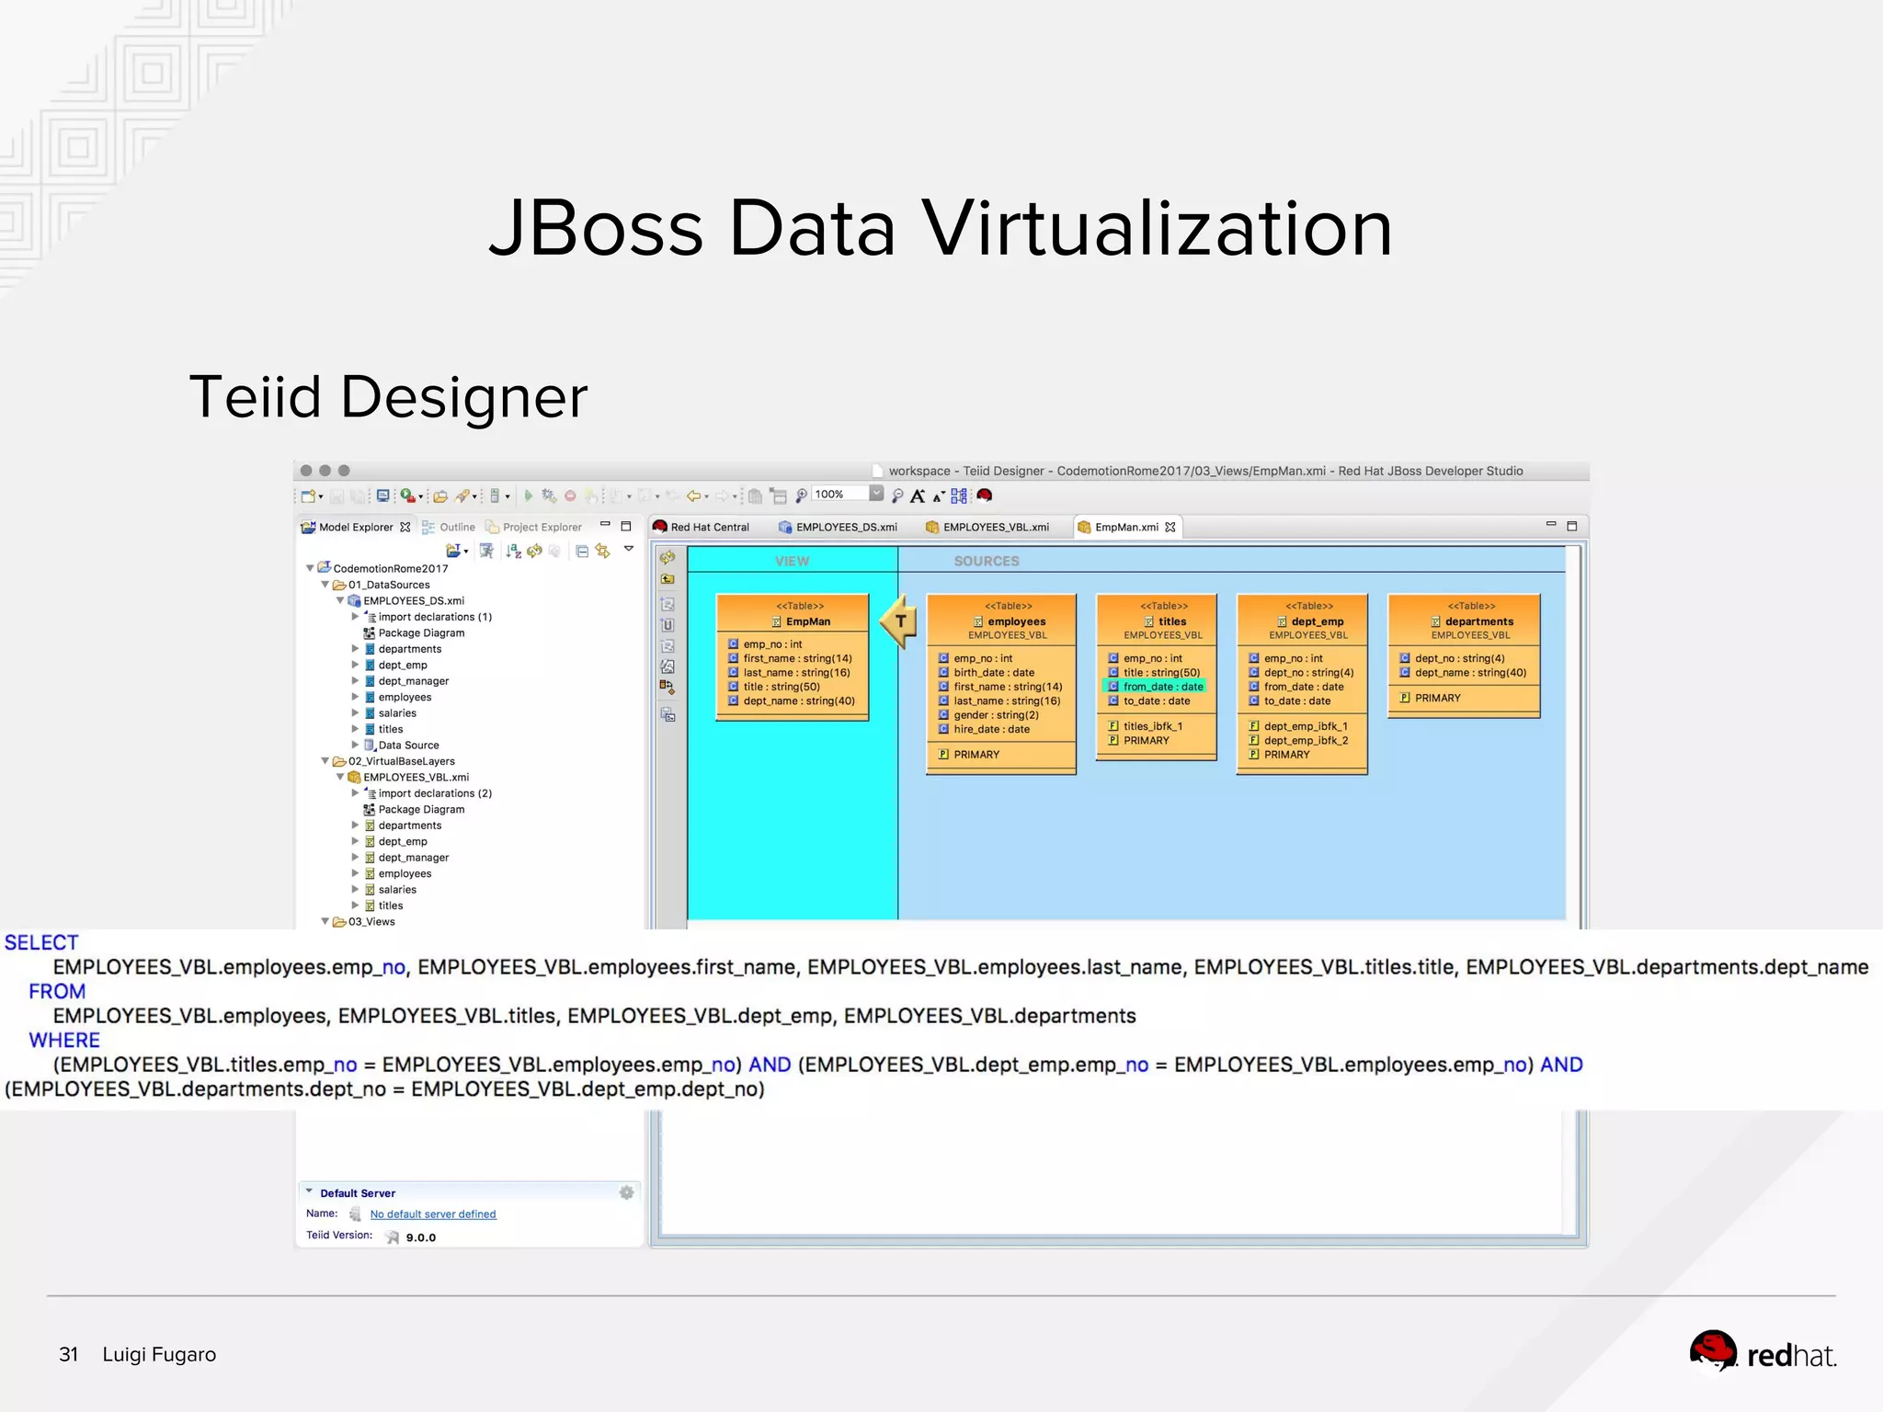Close the EmpMan.xmi editor tab
This screenshot has height=1412, width=1883.
click(1170, 527)
